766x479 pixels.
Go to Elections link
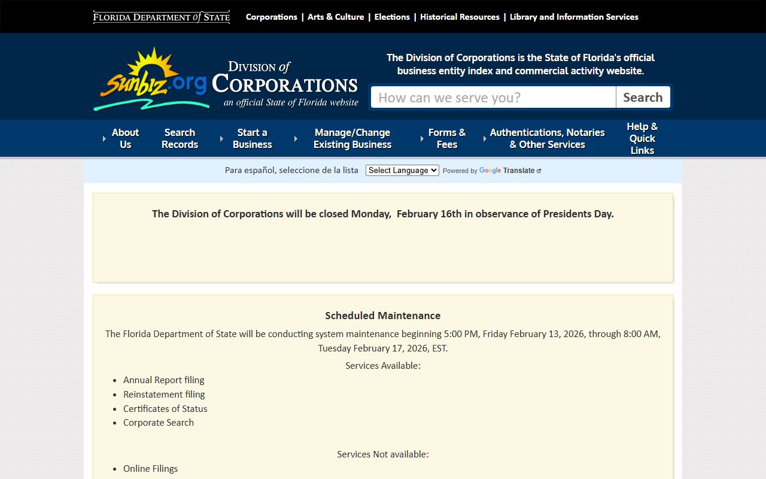392,17
